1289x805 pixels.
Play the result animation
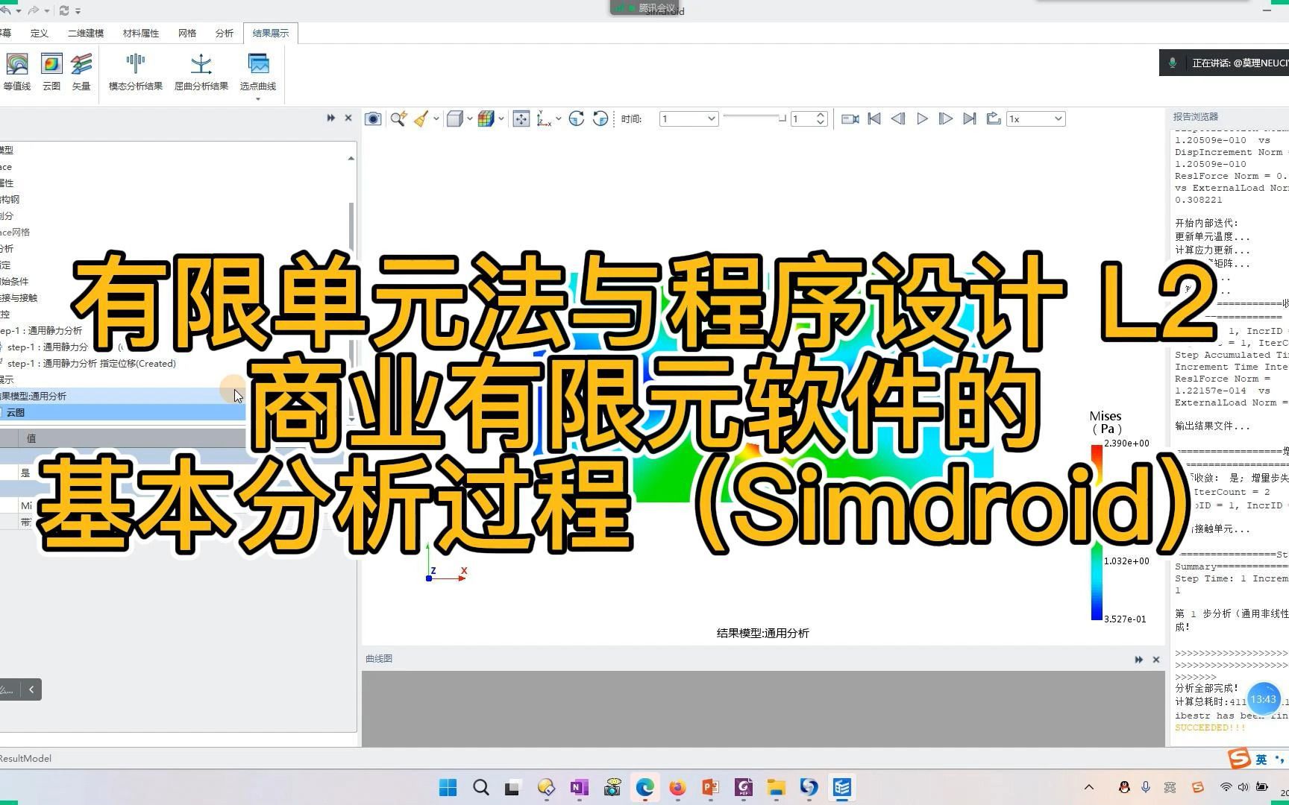(922, 119)
